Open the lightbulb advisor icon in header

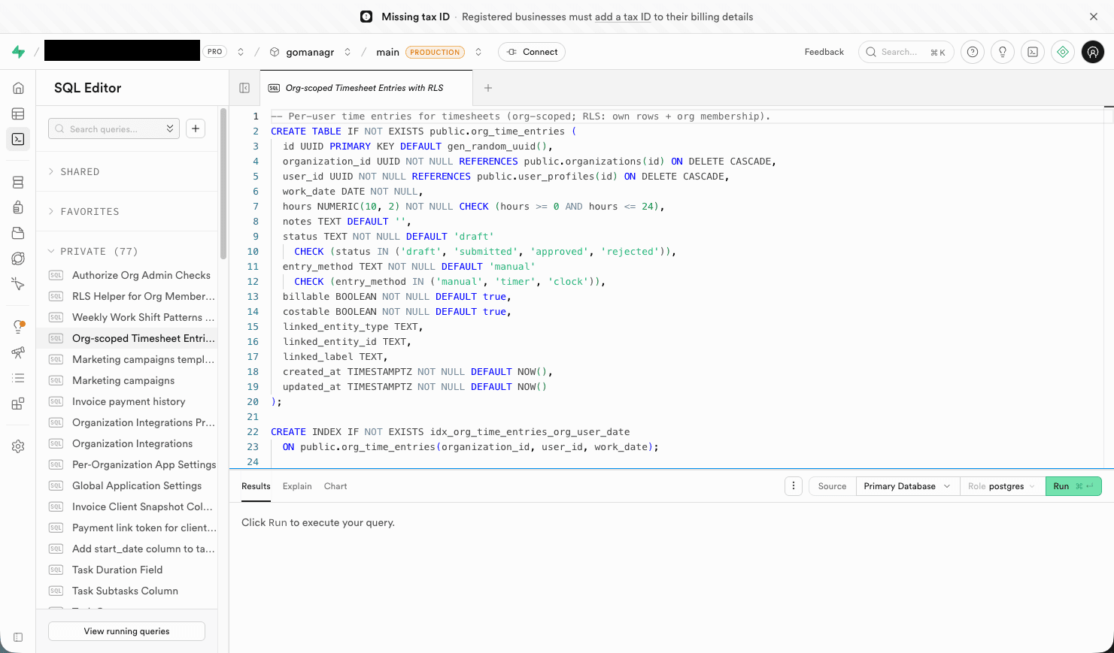tap(1003, 52)
